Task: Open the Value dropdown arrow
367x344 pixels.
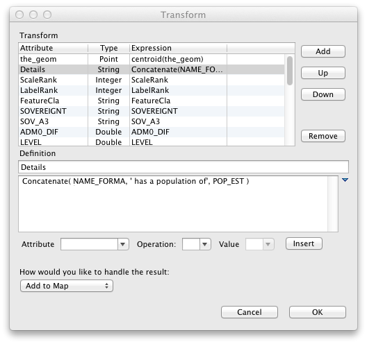Action: (268, 244)
